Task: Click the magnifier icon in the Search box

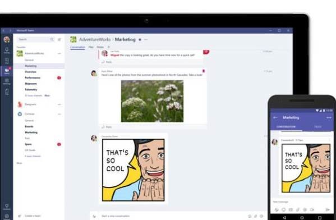Action: click(52, 39)
